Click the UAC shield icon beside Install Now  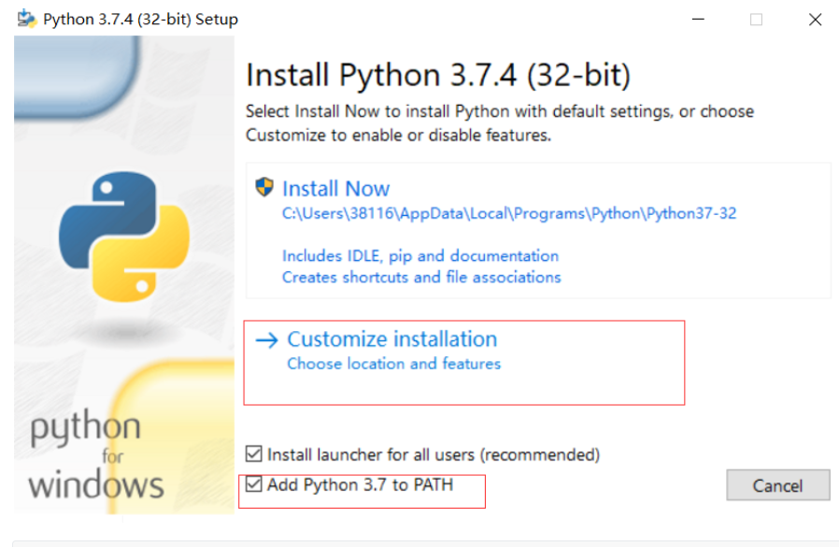pos(264,187)
